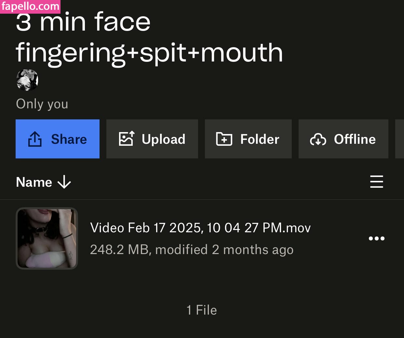Screen dimensions: 404x338
Task: Click the upload image icon
Action: click(x=127, y=139)
